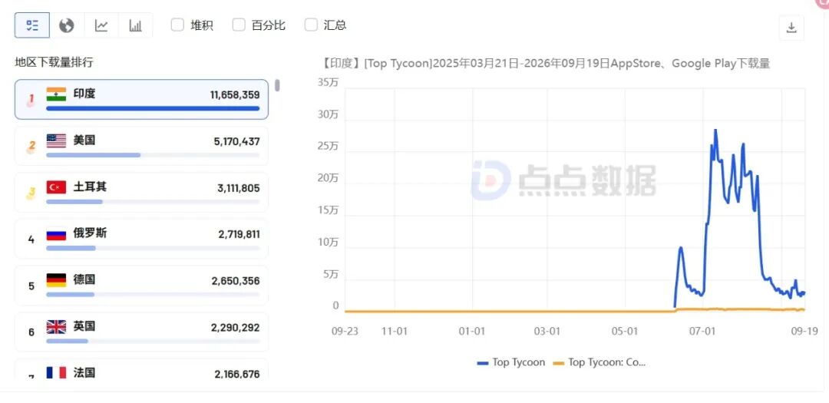Click the 09-19 x-axis label
829x403 pixels.
804,331
